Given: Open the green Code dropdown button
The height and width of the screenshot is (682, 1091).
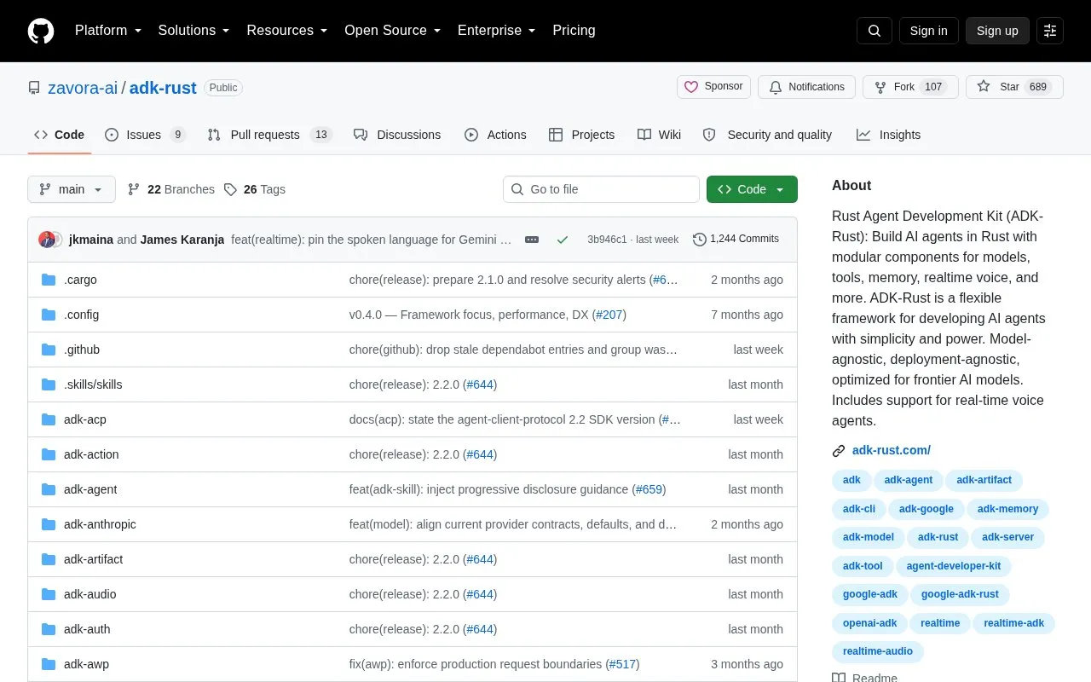Looking at the screenshot, I should [x=752, y=189].
